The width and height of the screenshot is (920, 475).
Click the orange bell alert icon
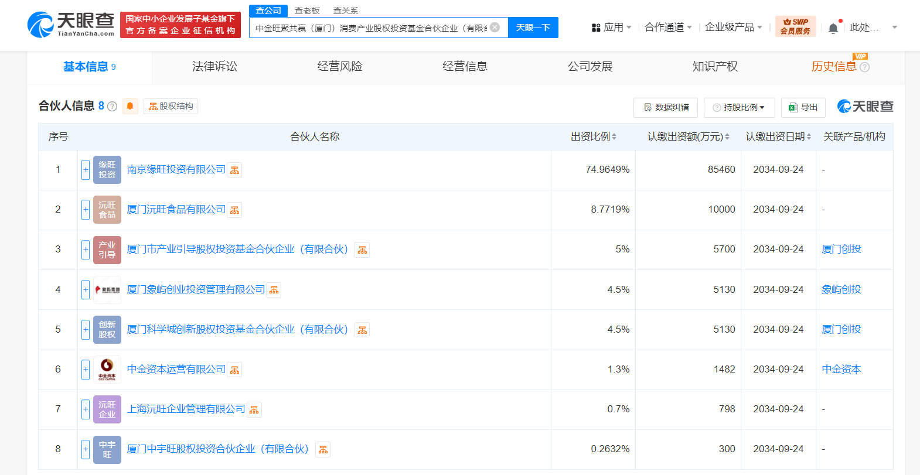coord(130,106)
